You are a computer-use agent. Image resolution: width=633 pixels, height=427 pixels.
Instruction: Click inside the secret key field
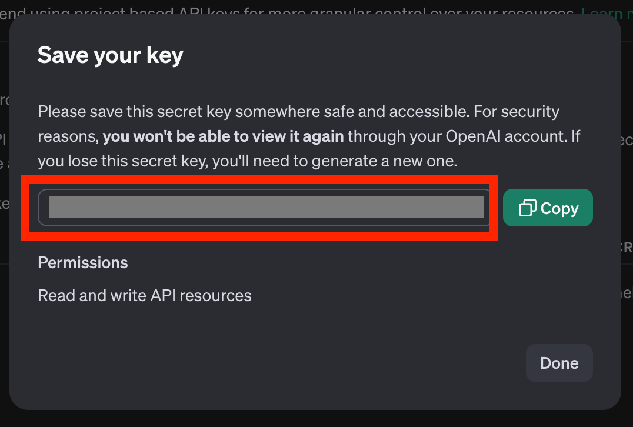coord(264,208)
